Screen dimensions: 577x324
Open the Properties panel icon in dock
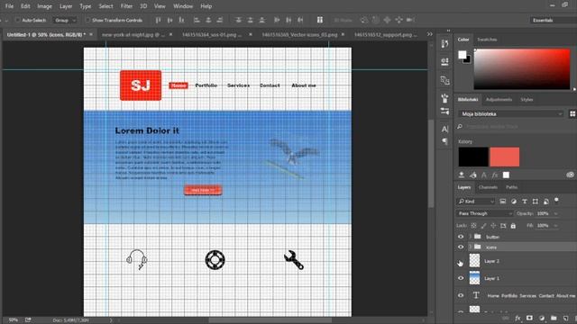coord(444,61)
